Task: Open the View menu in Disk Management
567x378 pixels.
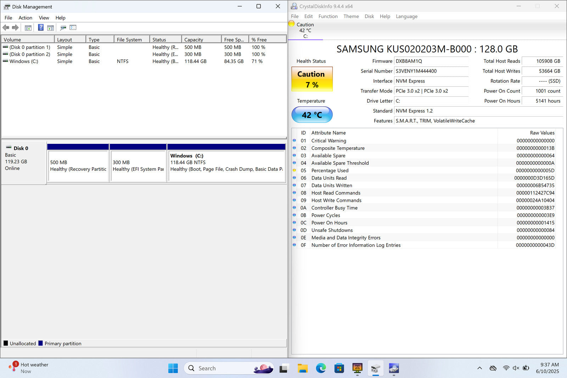Action: [x=44, y=18]
